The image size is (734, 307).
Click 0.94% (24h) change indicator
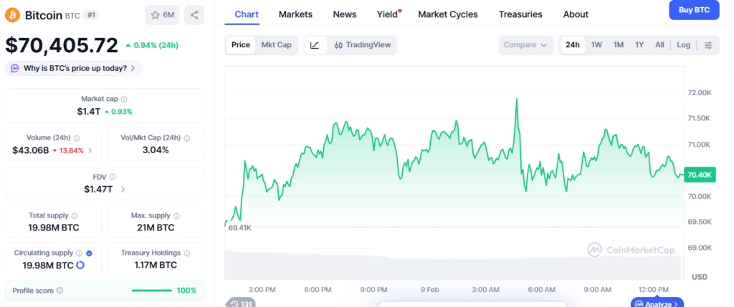click(x=152, y=45)
